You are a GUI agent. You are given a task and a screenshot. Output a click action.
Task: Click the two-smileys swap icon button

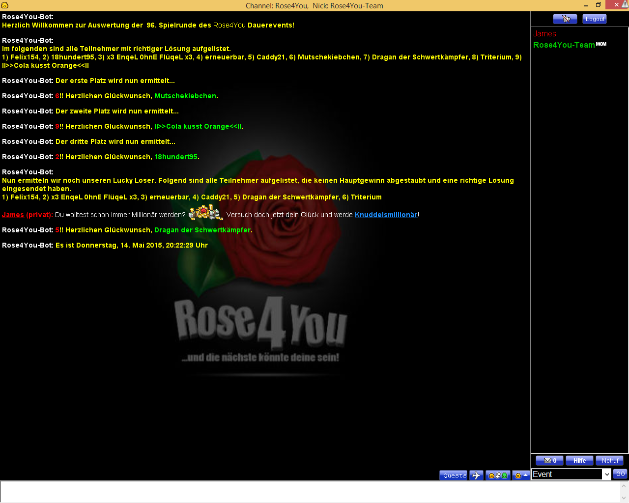click(497, 475)
